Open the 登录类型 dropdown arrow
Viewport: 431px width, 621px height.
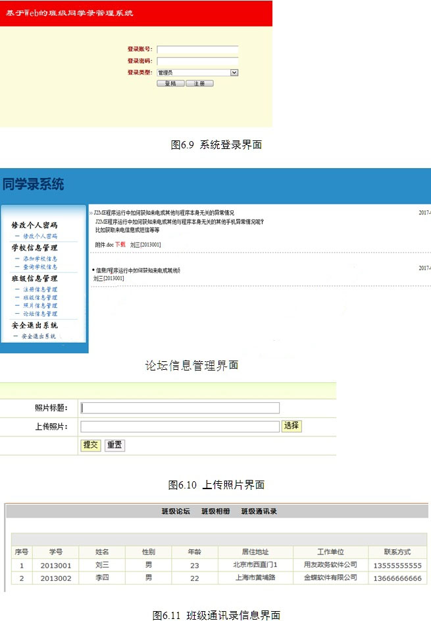pos(234,73)
